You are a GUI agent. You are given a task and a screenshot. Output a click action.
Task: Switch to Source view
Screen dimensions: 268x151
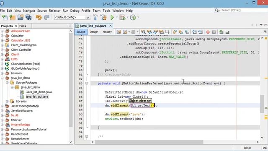tap(81, 32)
